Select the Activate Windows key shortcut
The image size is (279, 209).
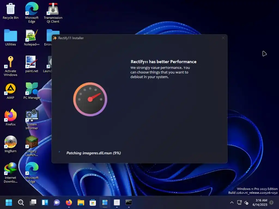pos(11,66)
